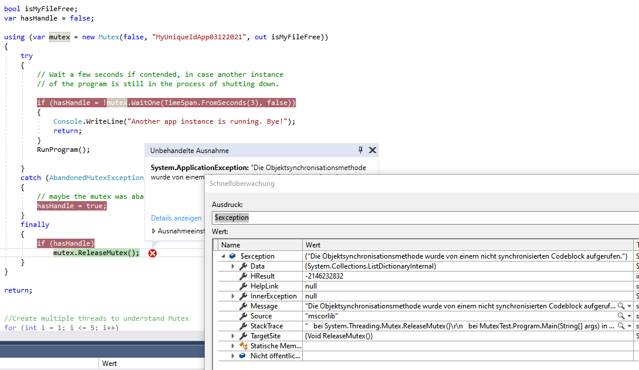Select the HResult row name
This screenshot has height=370, width=639.
pyautogui.click(x=262, y=276)
